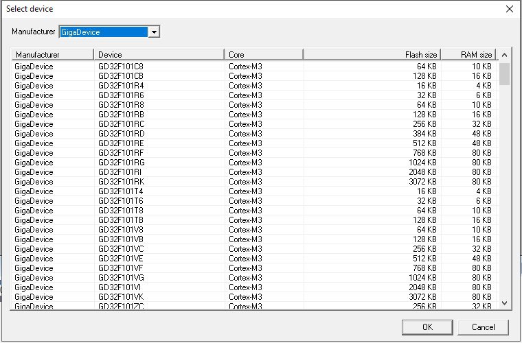
Task: Click the scrollbar down arrow
Action: coord(504,303)
